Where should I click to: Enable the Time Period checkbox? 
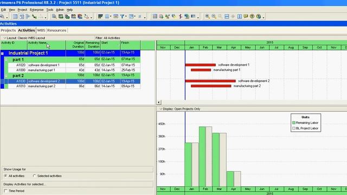[x=5, y=191]
